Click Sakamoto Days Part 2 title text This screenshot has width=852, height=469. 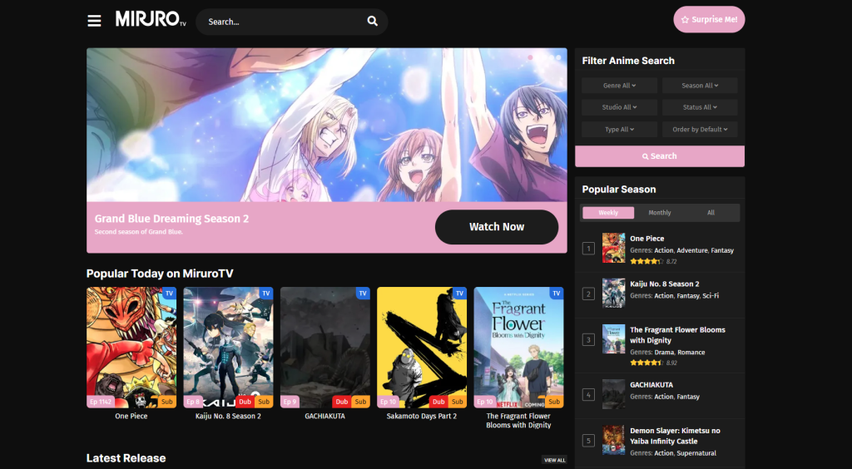click(422, 417)
